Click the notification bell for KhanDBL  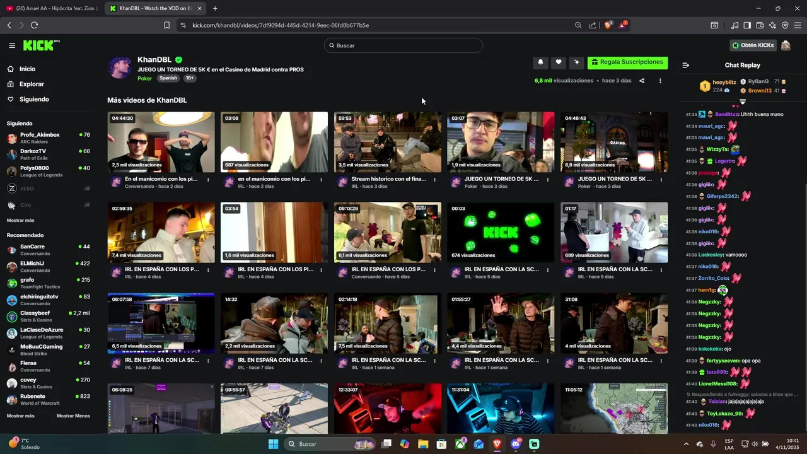click(540, 62)
